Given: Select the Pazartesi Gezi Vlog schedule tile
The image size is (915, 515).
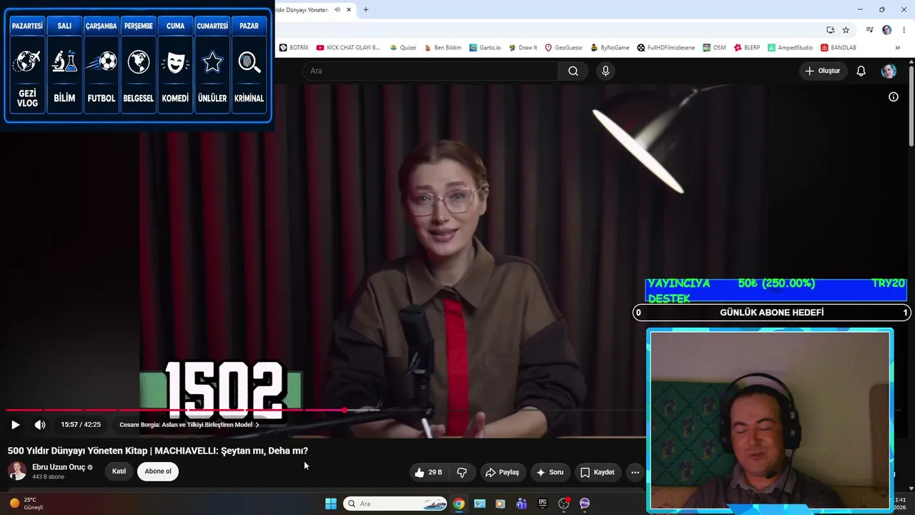Looking at the screenshot, I should (x=27, y=66).
